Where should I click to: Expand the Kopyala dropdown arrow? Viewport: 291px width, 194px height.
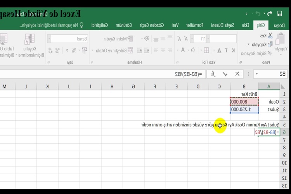click(x=248, y=44)
